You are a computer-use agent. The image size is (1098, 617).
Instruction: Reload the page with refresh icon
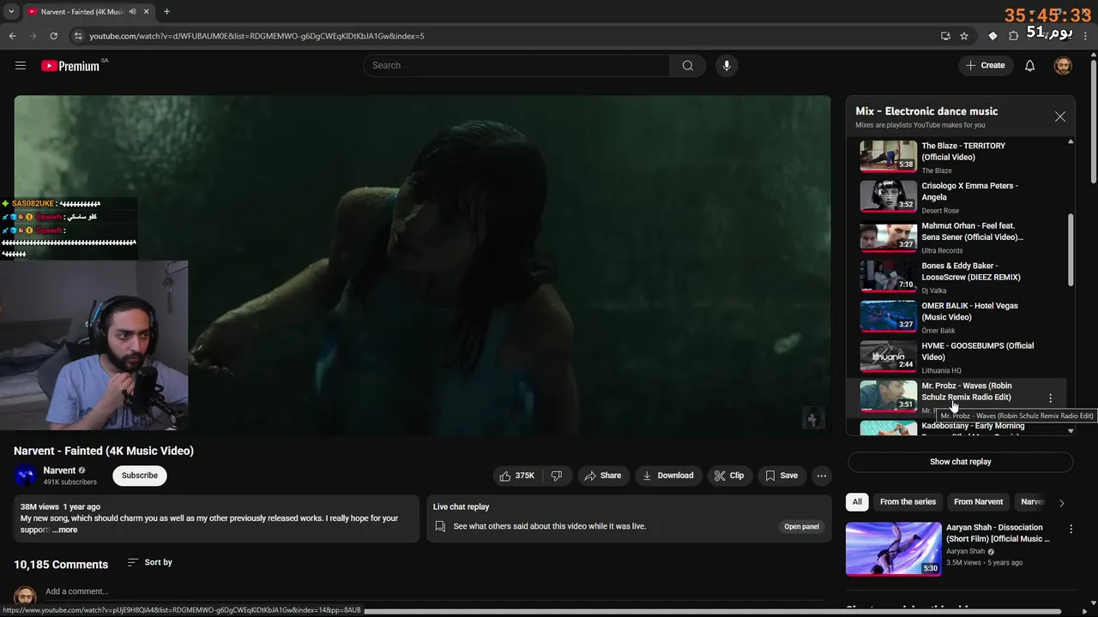pyautogui.click(x=53, y=36)
